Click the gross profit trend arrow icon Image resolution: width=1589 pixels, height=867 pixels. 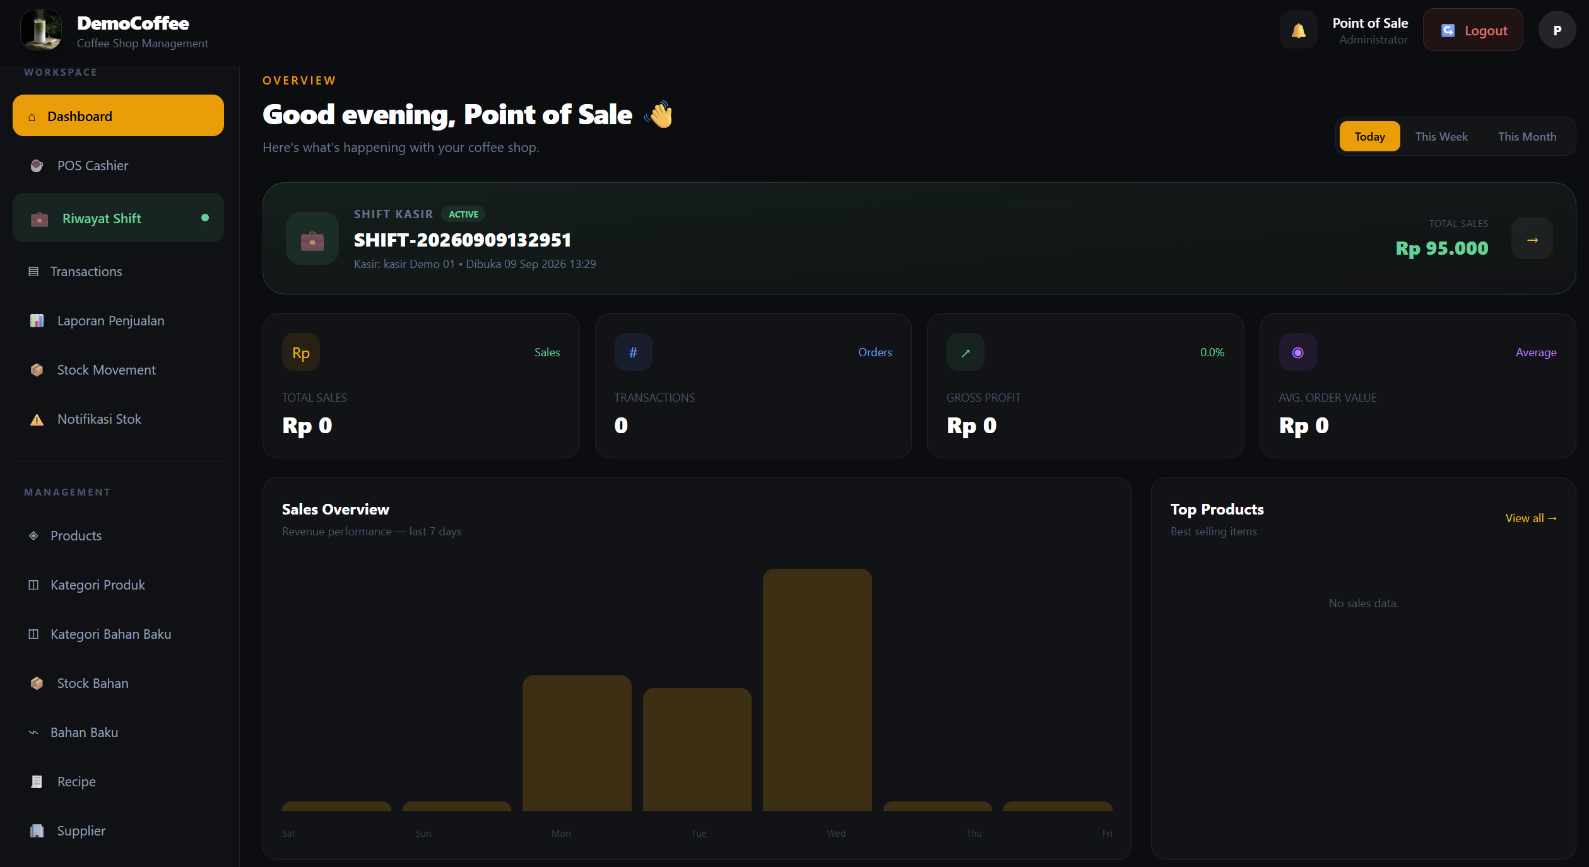click(x=966, y=352)
